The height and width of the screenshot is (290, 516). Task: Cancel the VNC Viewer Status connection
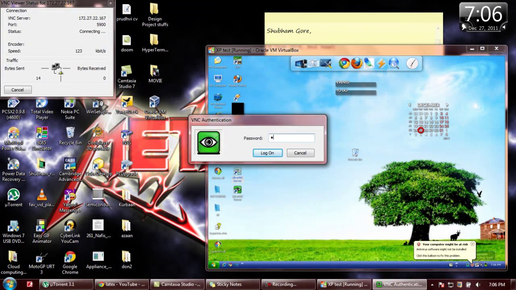coord(18,90)
